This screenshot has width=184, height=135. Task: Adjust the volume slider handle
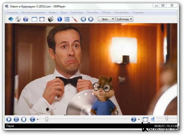pyautogui.click(x=167, y=119)
